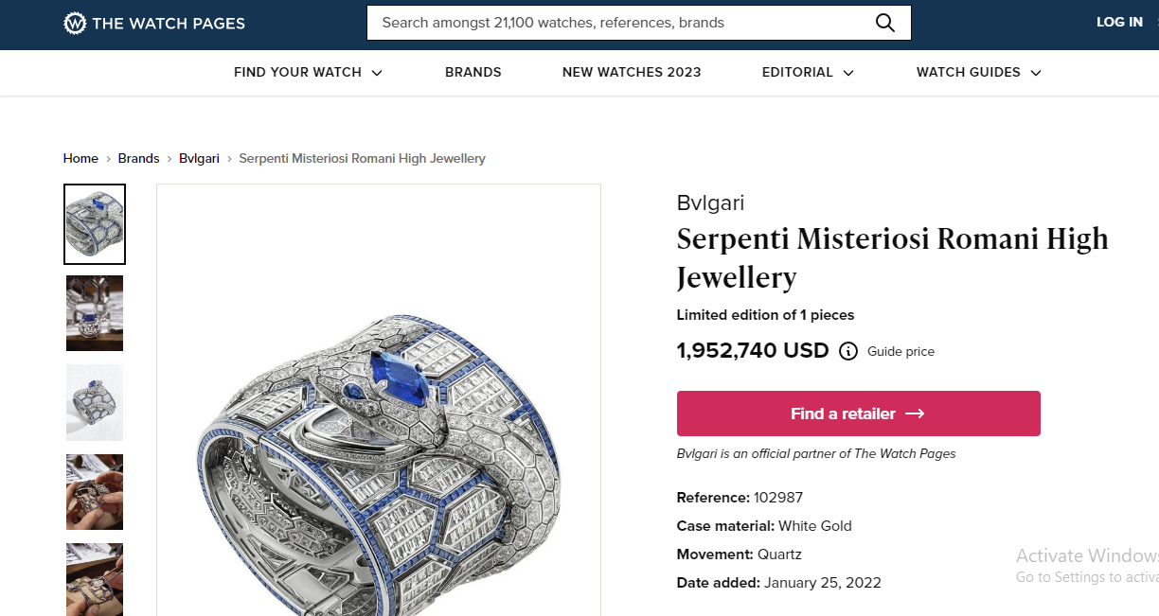Go to Home breadcrumb link
The image size is (1159, 616).
click(80, 158)
